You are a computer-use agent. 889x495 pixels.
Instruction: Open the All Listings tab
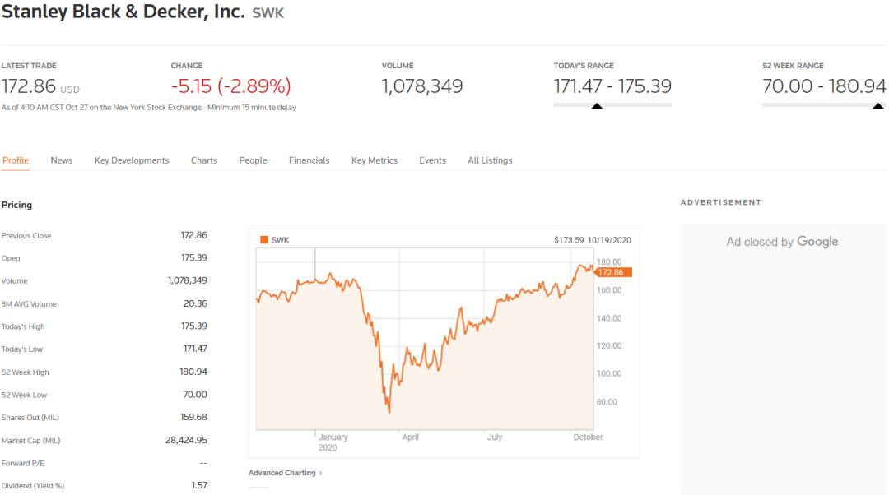[490, 160]
